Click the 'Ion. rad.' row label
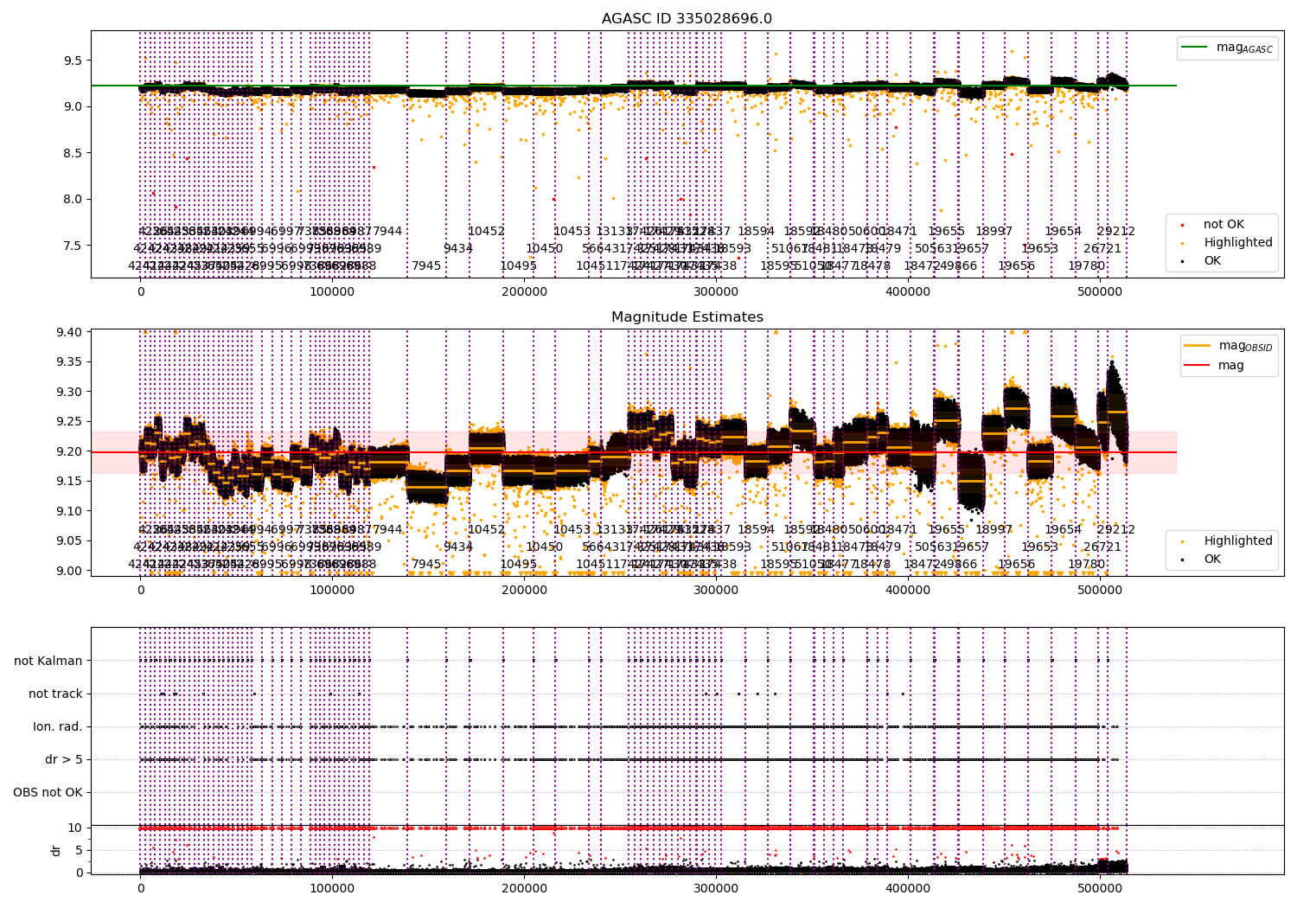This screenshot has height=908, width=1297. point(58,726)
